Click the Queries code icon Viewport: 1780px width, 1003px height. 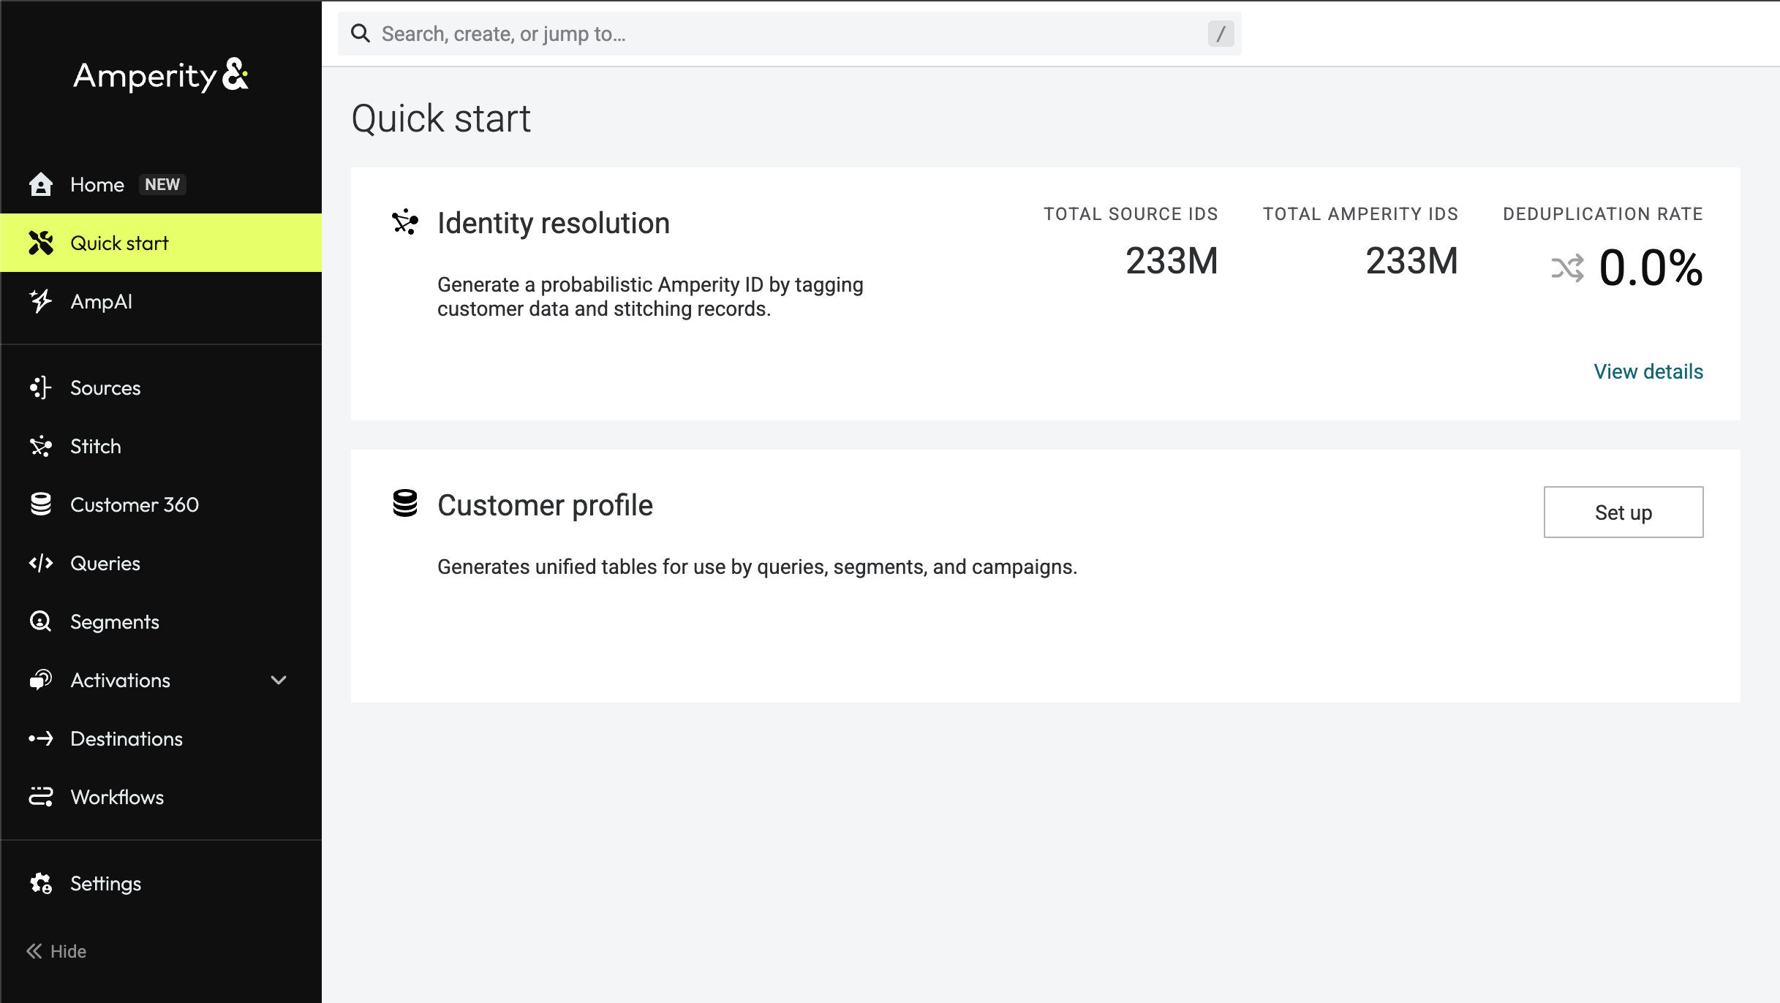click(41, 563)
